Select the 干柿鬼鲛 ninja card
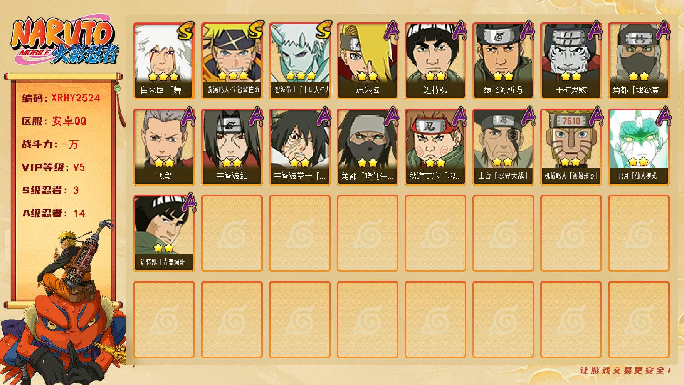Viewport: 684px width, 385px height. pos(571,60)
